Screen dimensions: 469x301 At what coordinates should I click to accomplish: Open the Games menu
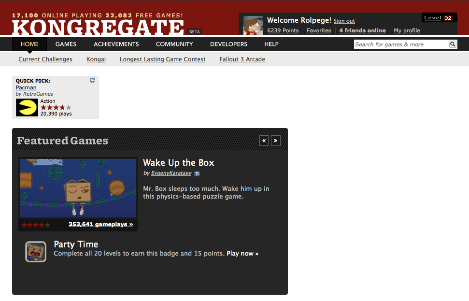[x=66, y=44]
